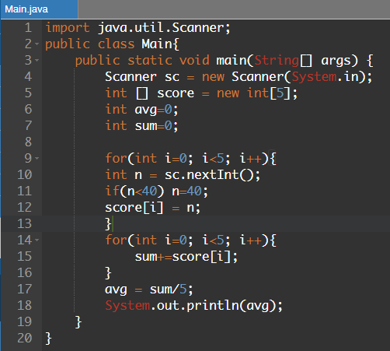Collapse the main method fold arrow on line 3
Screen dimensions: 390x351
tap(37, 60)
